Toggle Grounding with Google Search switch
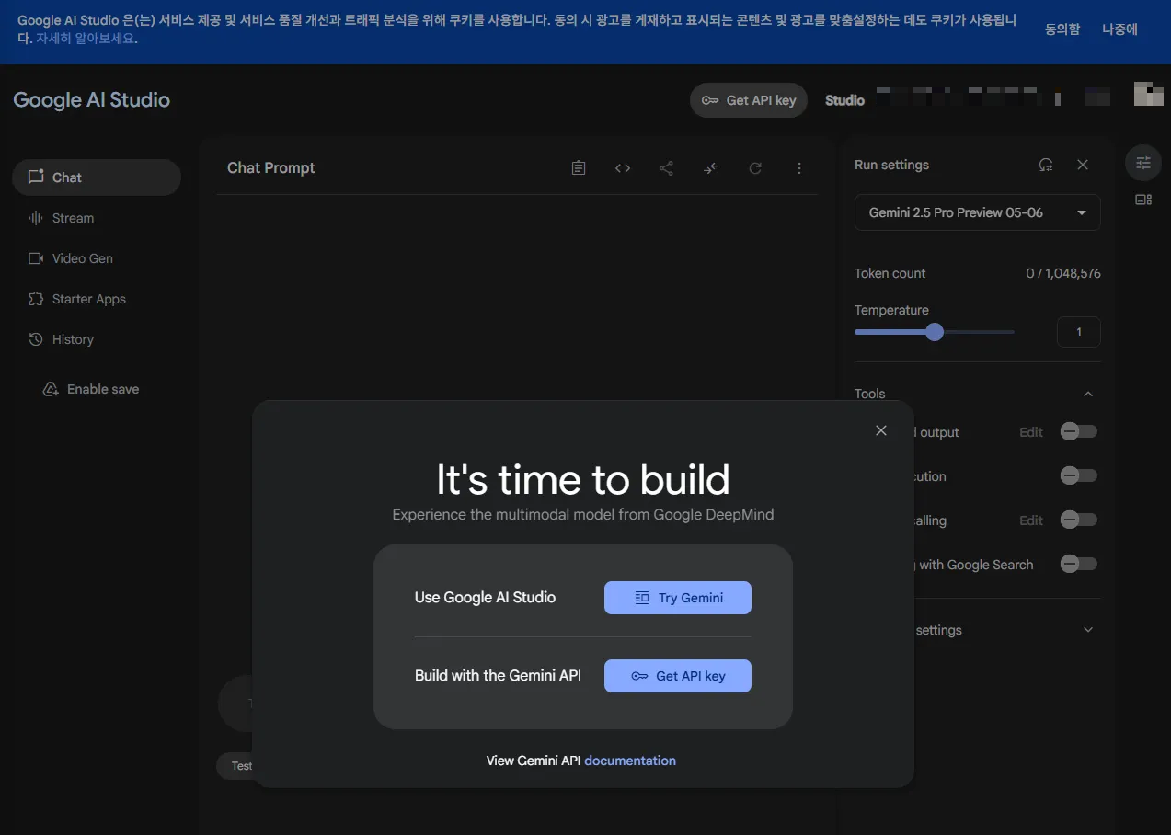The height and width of the screenshot is (835, 1171). (1078, 565)
